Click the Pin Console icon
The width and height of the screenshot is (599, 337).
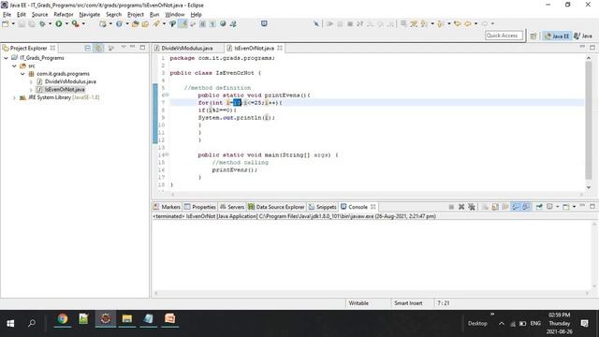click(539, 207)
